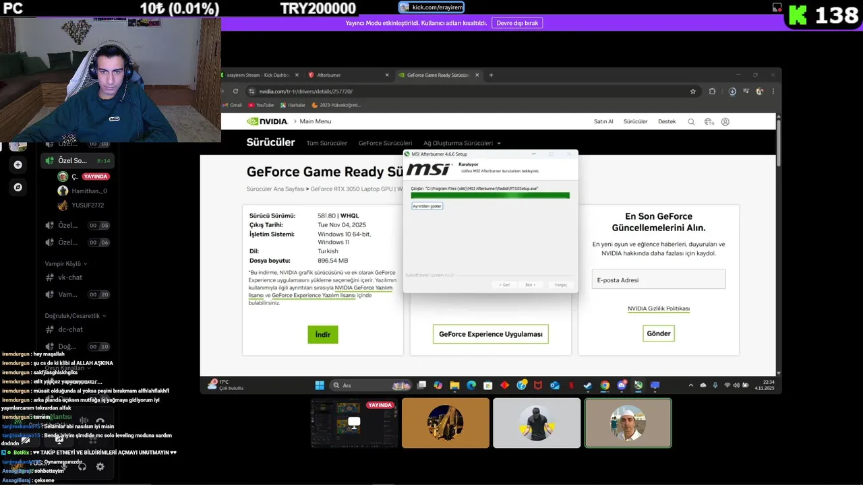Click GeForce Experience Uygulaması button
Viewport: 863px width, 485px height.
coord(490,334)
